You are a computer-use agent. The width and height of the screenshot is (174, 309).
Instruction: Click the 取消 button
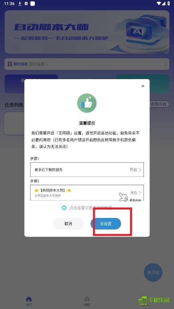click(x=68, y=224)
